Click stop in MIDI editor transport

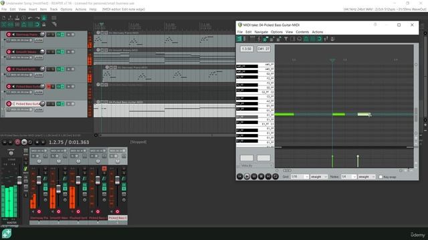pyautogui.click(x=261, y=177)
